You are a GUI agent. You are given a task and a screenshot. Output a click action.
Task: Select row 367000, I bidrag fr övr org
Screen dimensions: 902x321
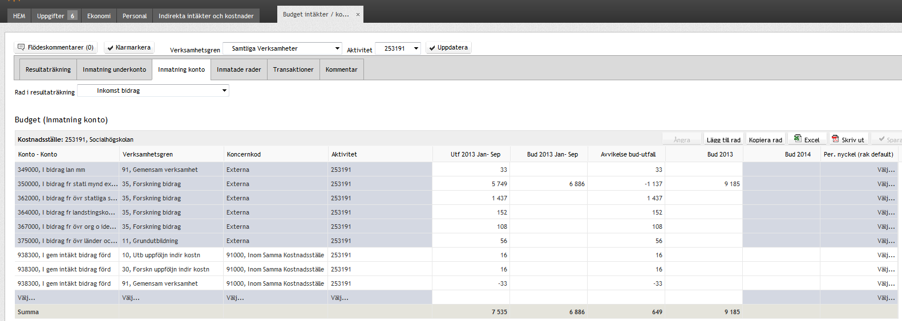pos(67,227)
